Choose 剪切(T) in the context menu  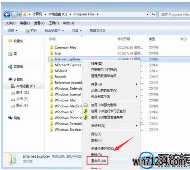tap(96, 134)
